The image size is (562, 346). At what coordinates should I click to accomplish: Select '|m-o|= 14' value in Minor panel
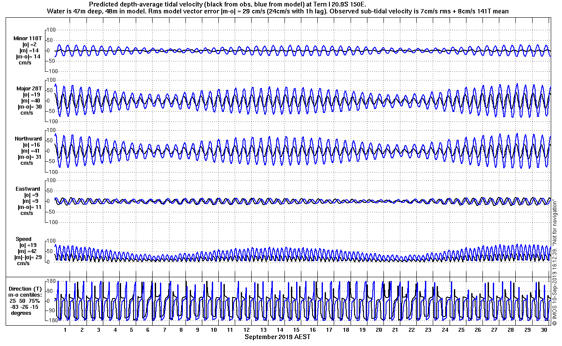point(28,57)
